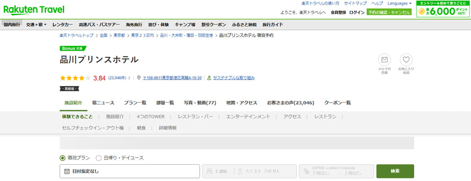This screenshot has height=181, width=471.
Task: Click the map pin icon beside address
Action: pyautogui.click(x=138, y=78)
